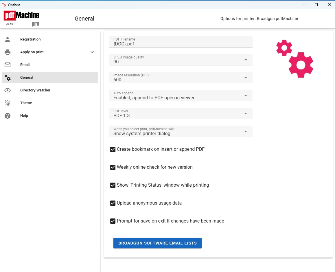
Task: Click the Help question mark icon
Action: pyautogui.click(x=8, y=116)
